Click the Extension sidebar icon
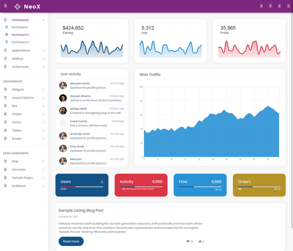This screenshot has width=293, height=251. (5, 169)
